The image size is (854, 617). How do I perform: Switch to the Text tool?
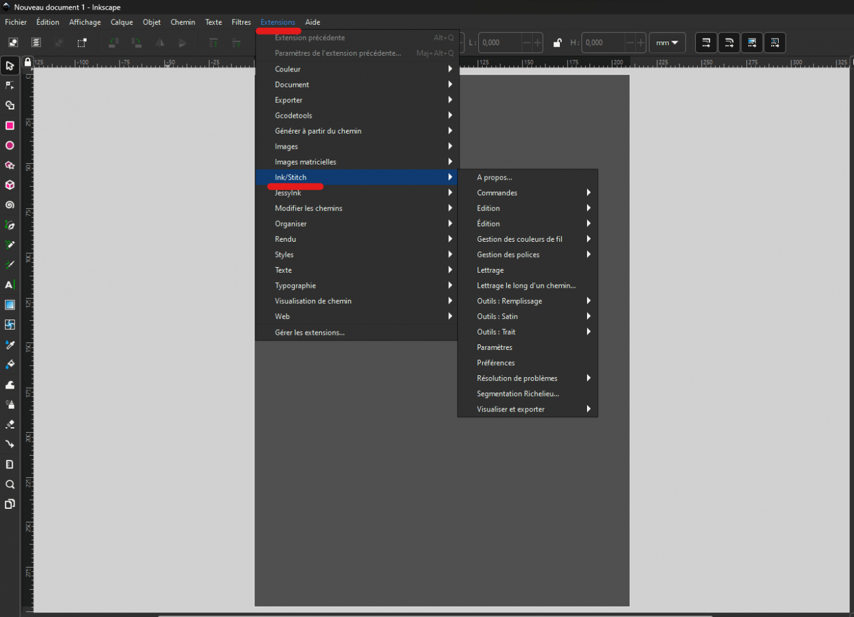[x=9, y=284]
